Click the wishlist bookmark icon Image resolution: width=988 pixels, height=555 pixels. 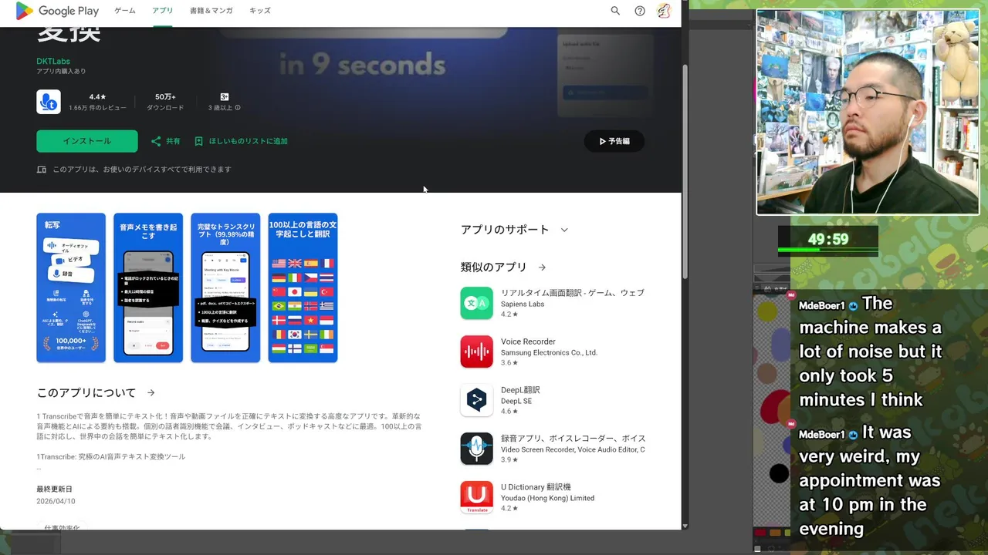(x=198, y=141)
